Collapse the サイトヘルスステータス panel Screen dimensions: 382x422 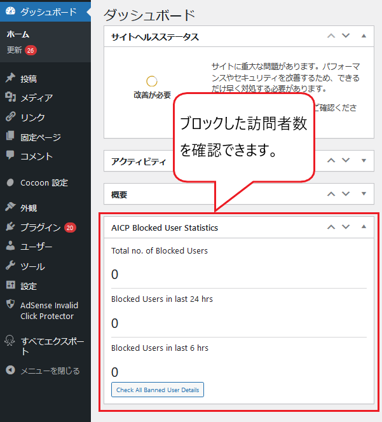coord(364,36)
